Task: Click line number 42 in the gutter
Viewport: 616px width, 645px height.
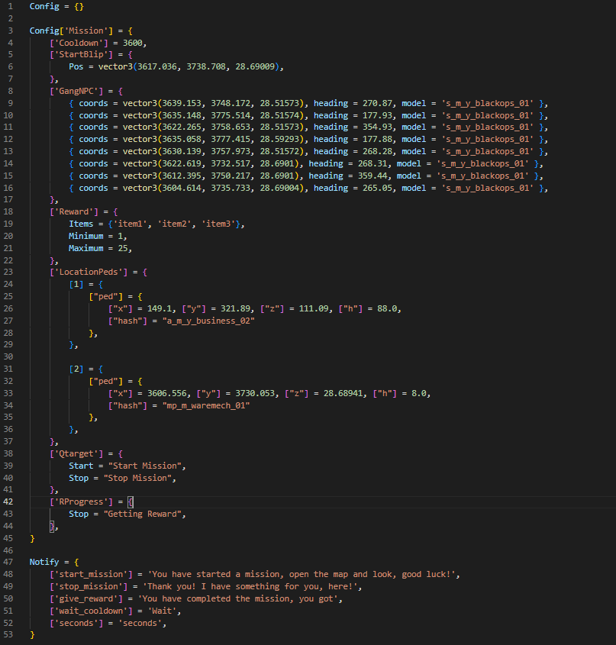Action: click(x=9, y=501)
